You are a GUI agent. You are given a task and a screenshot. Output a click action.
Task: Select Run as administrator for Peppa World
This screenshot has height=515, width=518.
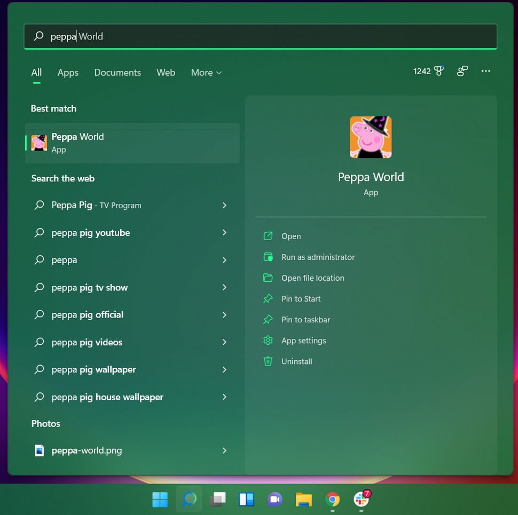pos(318,257)
